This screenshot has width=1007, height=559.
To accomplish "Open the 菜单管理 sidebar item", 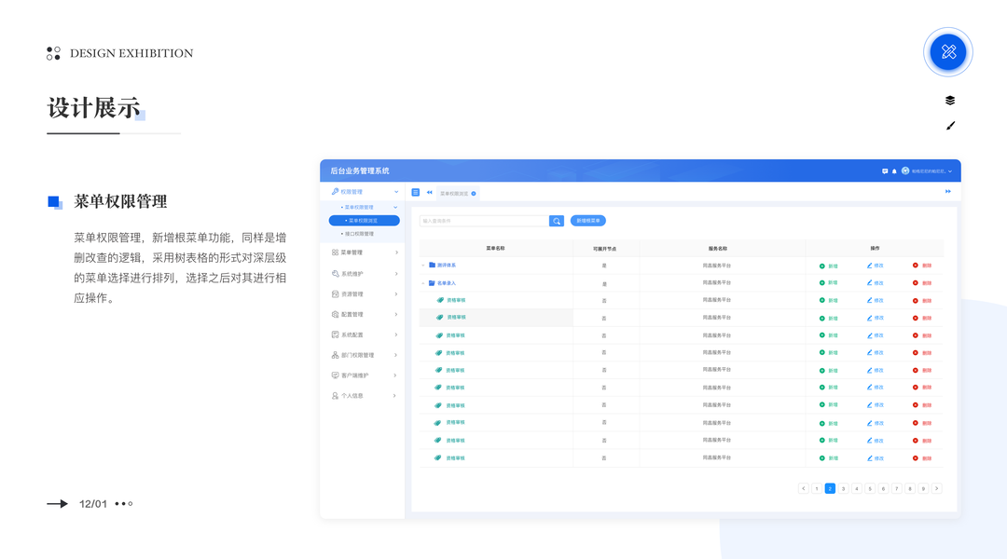I will pos(348,252).
